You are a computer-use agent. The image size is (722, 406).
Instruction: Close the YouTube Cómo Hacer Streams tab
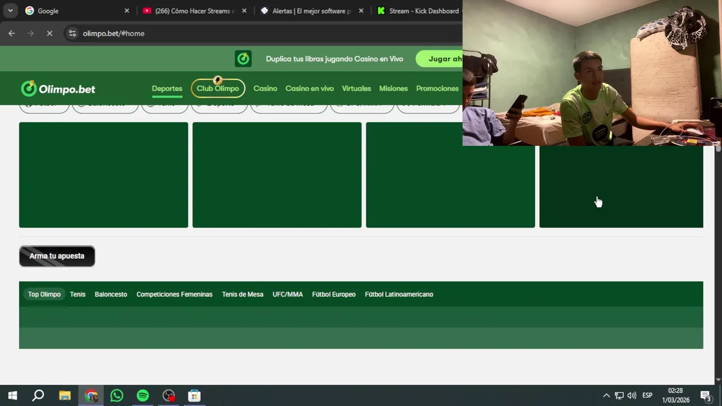[244, 11]
